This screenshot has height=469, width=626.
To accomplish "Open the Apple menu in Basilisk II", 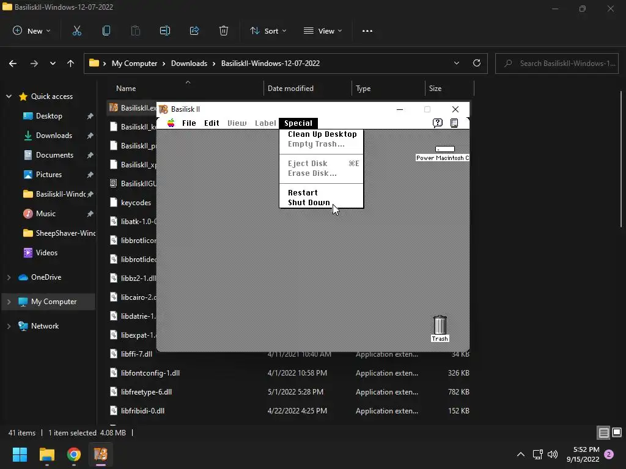I will [x=171, y=123].
